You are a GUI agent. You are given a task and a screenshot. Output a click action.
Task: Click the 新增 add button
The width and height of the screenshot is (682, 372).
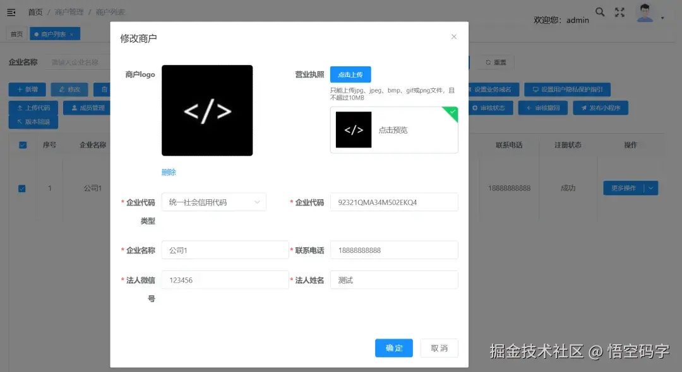[27, 89]
